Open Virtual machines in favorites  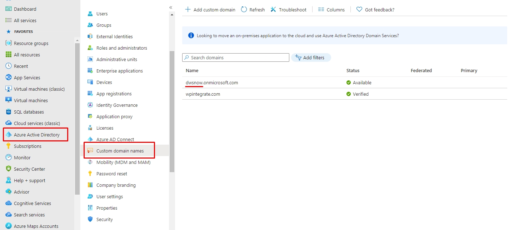[31, 100]
